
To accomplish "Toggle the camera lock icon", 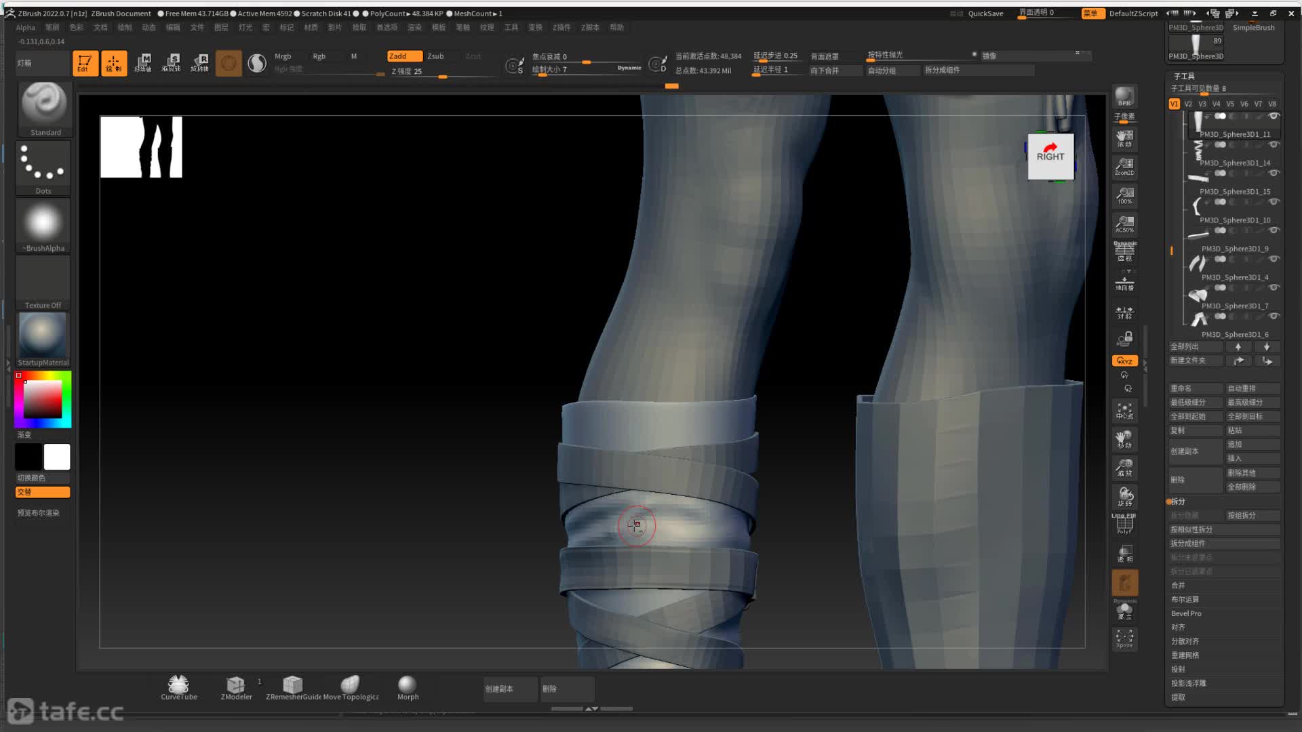I will click(1124, 338).
